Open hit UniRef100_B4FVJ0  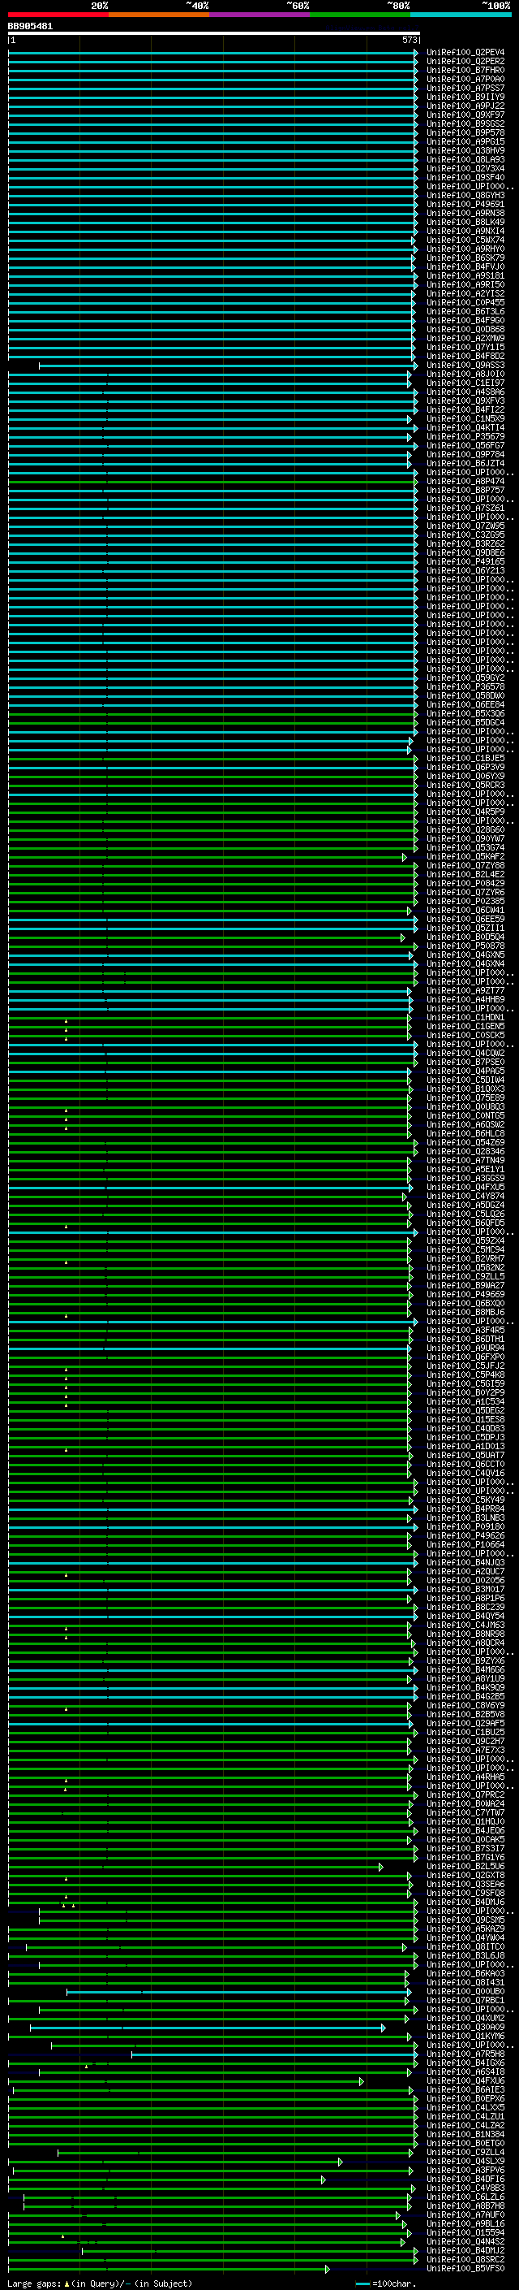point(465,266)
